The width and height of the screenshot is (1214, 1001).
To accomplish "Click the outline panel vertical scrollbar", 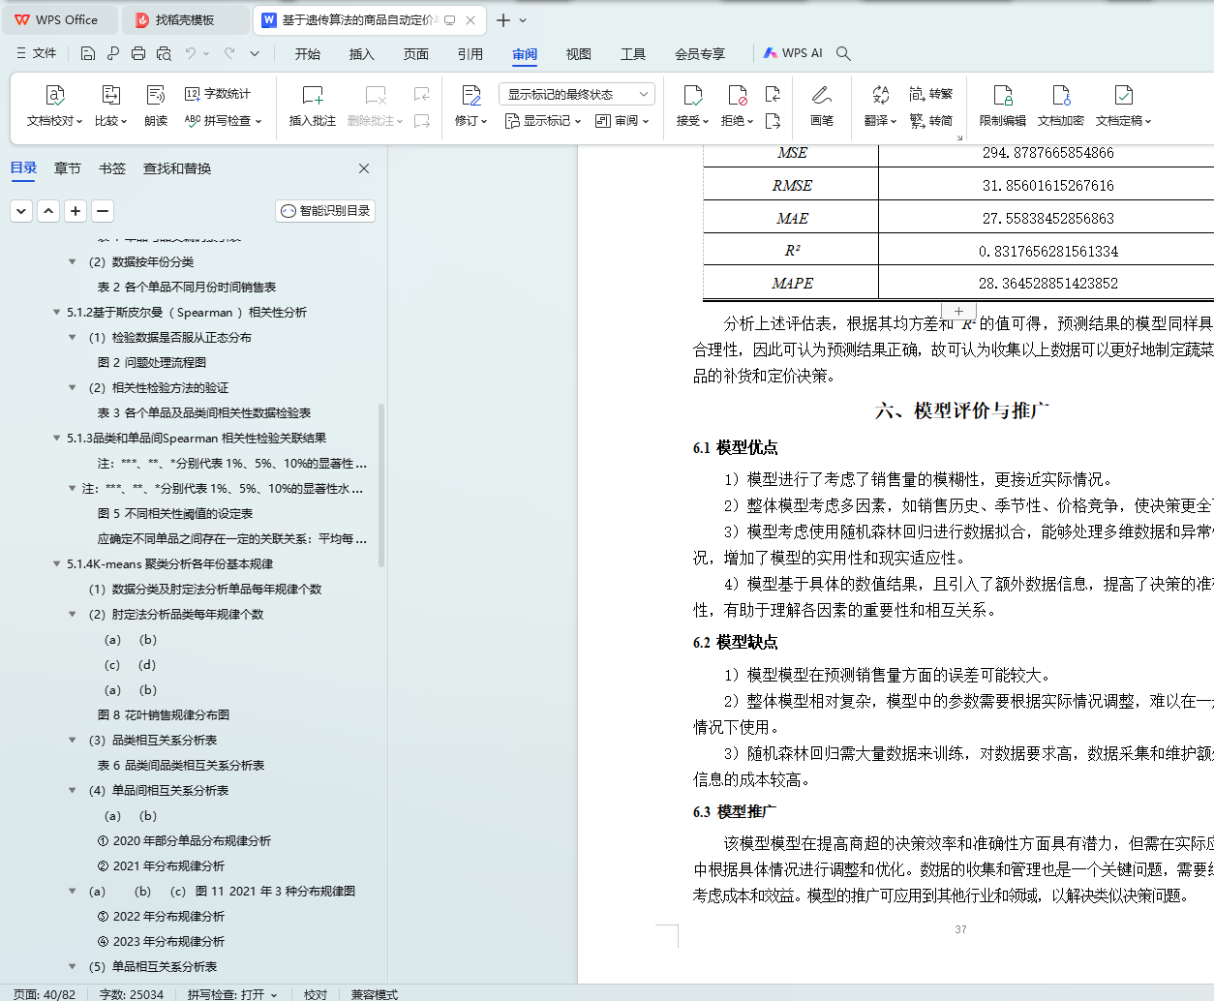I will [381, 484].
